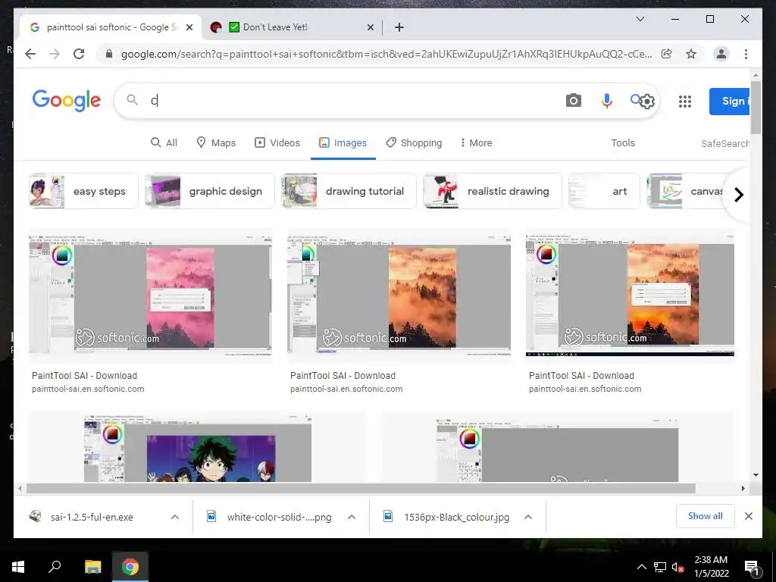The width and height of the screenshot is (776, 582).
Task: Open the tab search chevron
Action: [x=640, y=19]
